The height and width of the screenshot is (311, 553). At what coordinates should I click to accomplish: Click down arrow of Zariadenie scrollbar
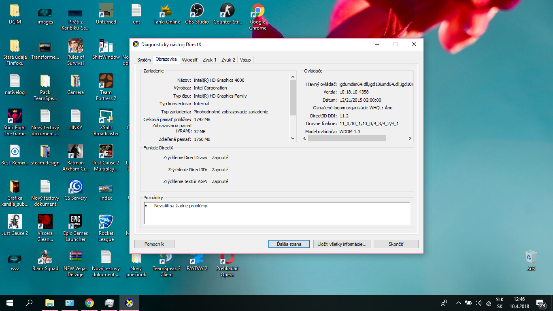tap(293, 138)
